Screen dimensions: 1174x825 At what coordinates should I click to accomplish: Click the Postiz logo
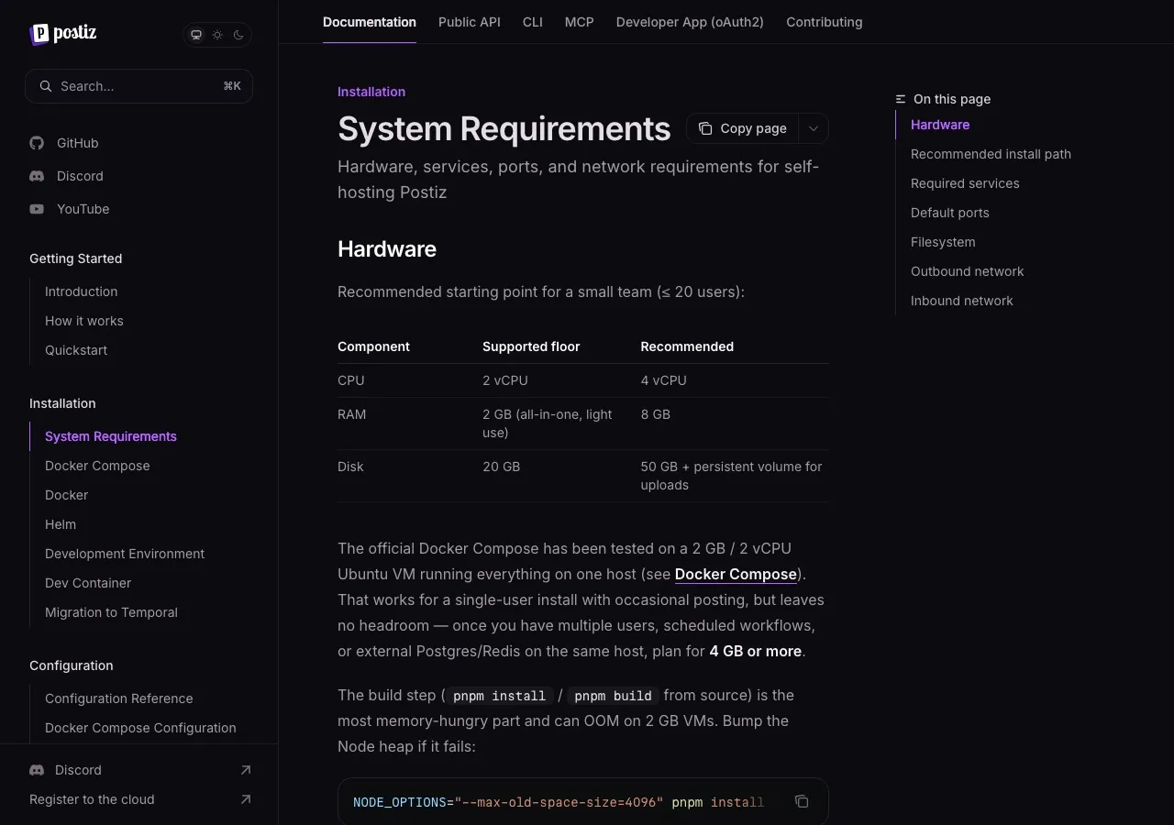(62, 34)
